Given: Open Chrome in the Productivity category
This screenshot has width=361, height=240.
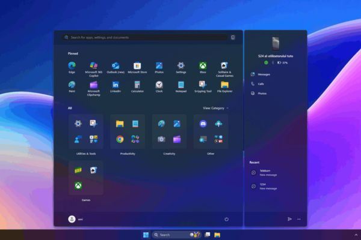Looking at the screenshot, I should tap(120, 139).
